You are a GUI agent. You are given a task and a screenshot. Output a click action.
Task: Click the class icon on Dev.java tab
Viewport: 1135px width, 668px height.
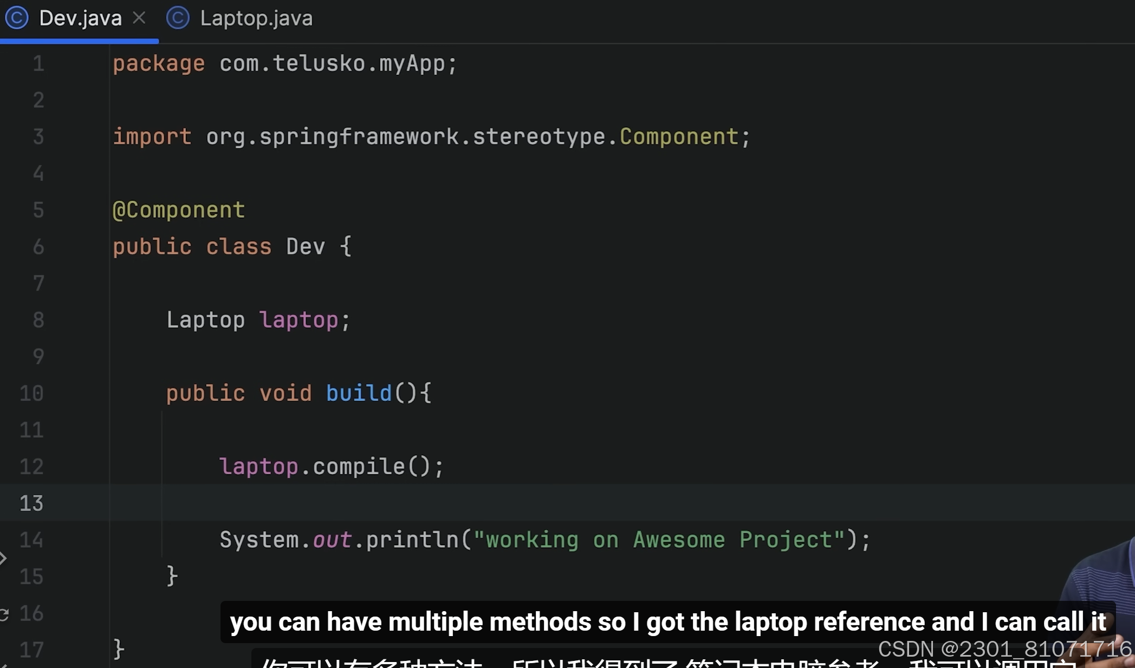click(x=17, y=18)
